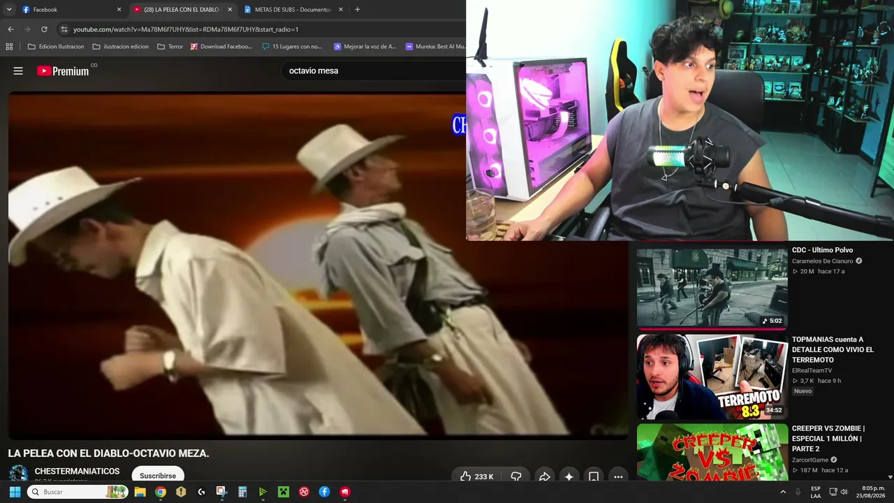894x503 pixels.
Task: Open network settings in system tray
Action: pos(833,492)
